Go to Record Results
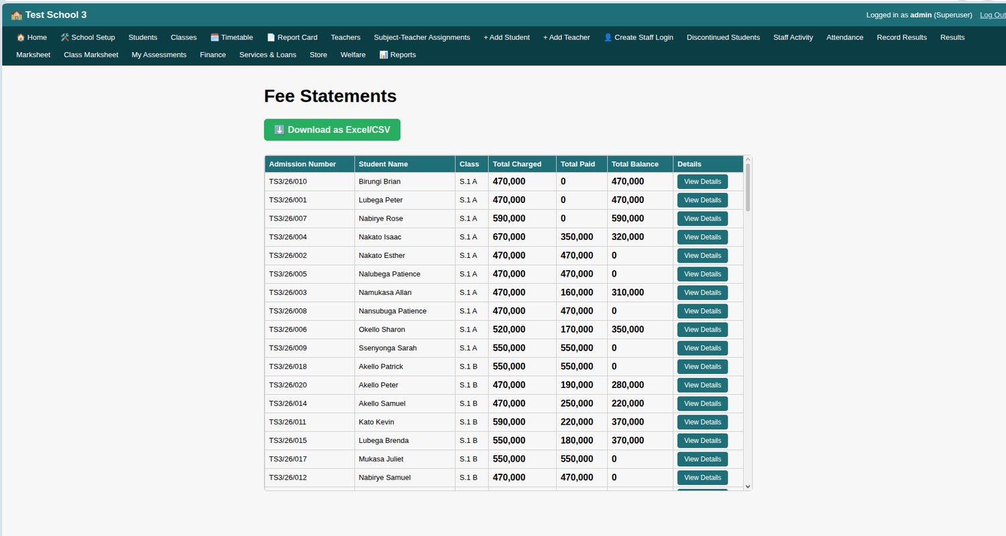The width and height of the screenshot is (1006, 536). (901, 38)
